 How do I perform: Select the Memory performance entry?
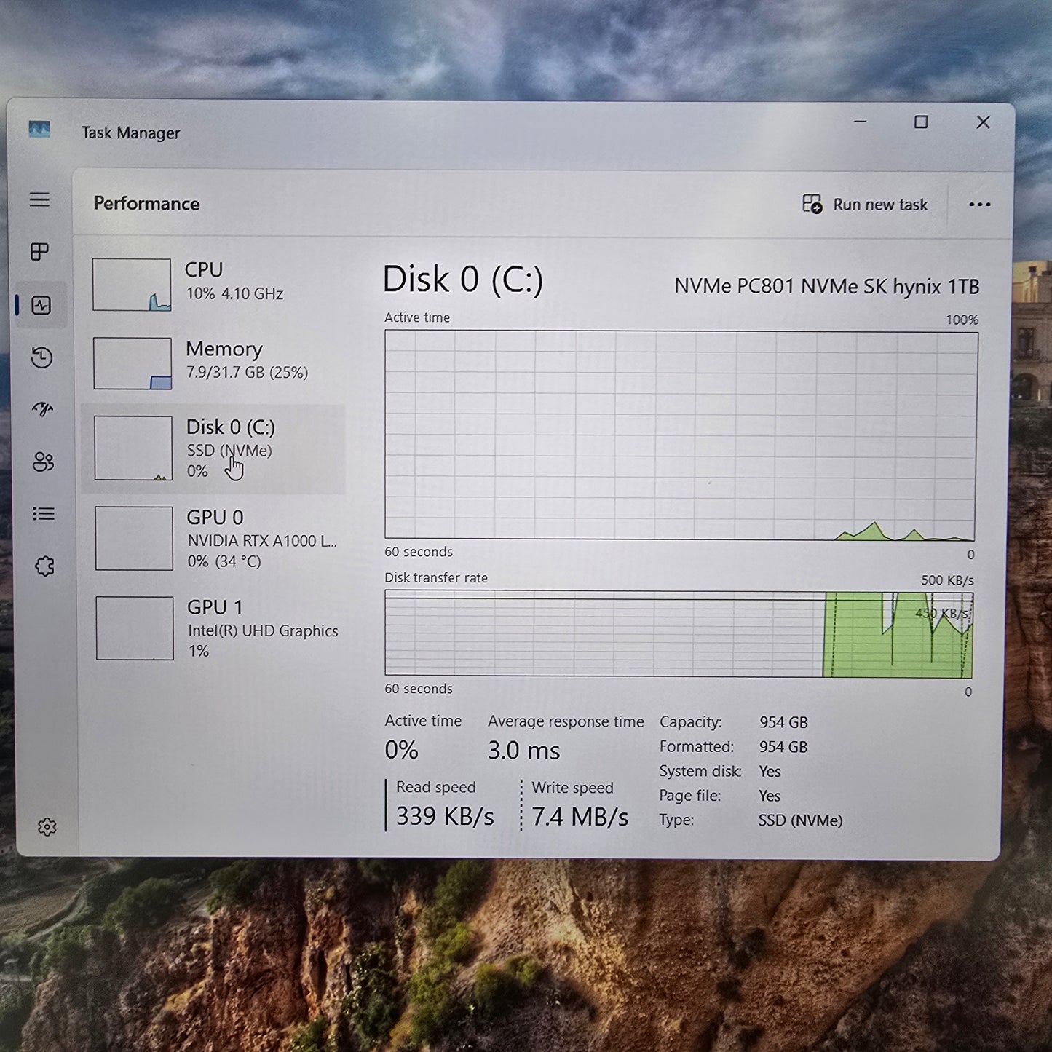coord(211,363)
